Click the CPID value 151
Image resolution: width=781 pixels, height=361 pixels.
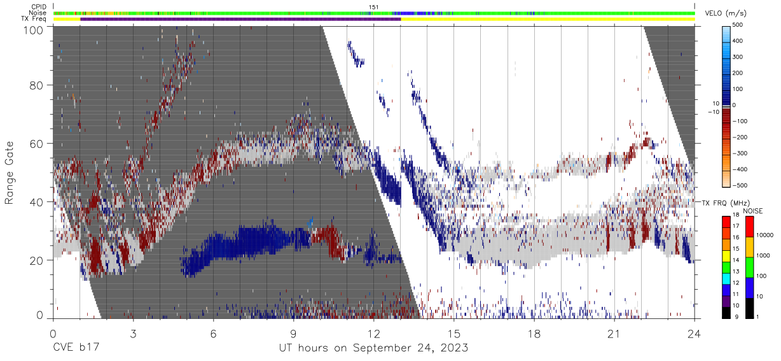coord(374,7)
